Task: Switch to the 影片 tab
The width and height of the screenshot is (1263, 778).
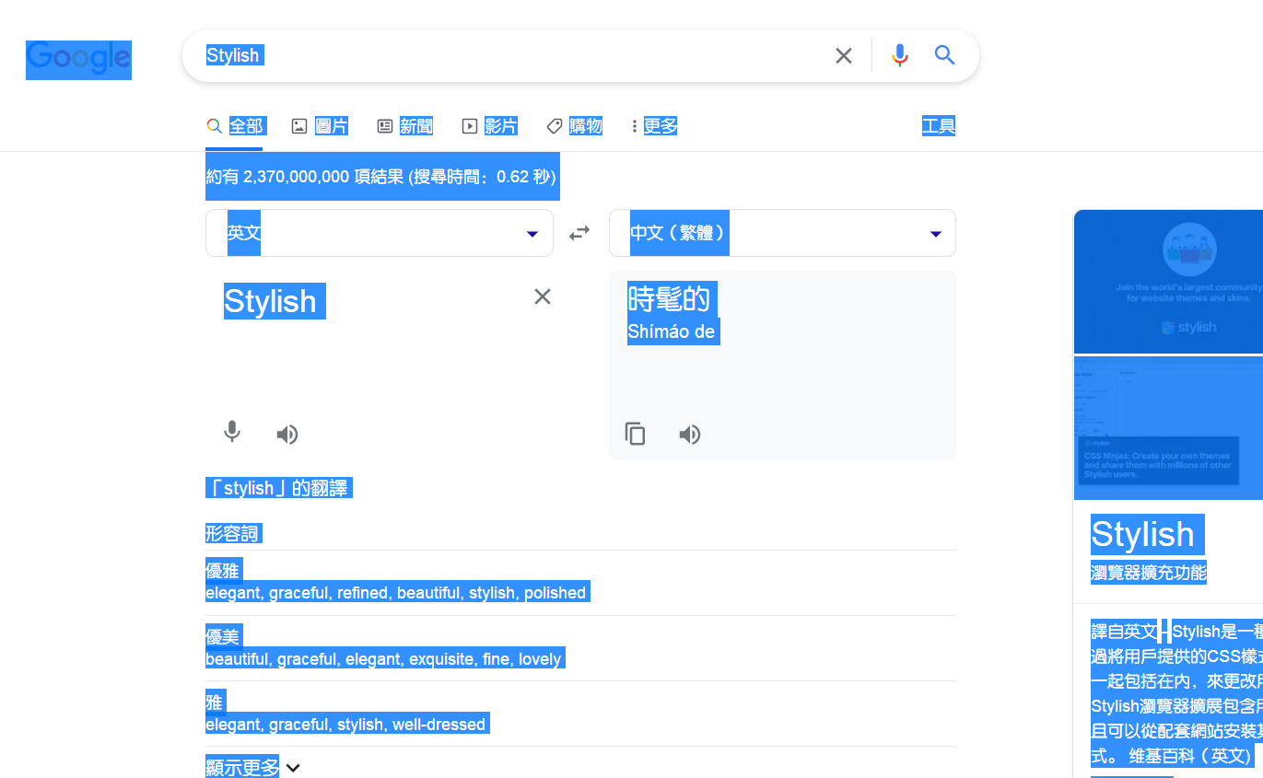Action: click(490, 126)
